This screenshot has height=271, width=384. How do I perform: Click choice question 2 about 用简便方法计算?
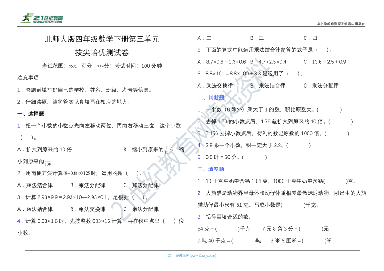pos(80,173)
